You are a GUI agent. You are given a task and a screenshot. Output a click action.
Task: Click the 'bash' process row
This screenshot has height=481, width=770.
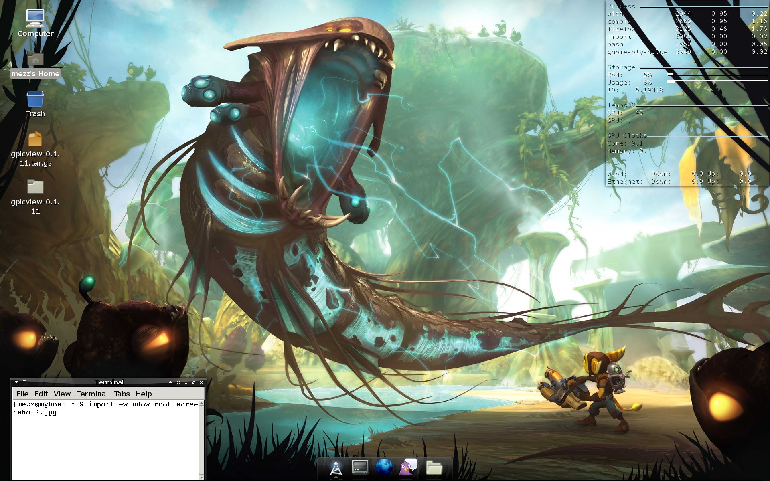click(687, 44)
